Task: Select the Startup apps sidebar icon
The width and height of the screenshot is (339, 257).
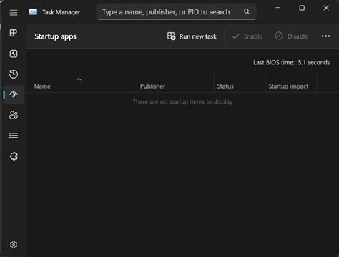Action: (x=14, y=94)
